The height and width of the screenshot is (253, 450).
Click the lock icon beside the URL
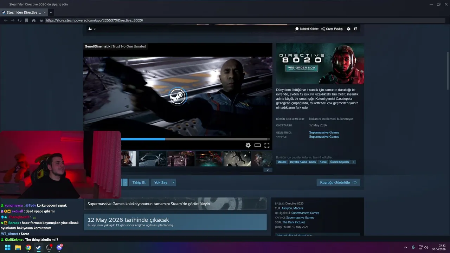41,20
